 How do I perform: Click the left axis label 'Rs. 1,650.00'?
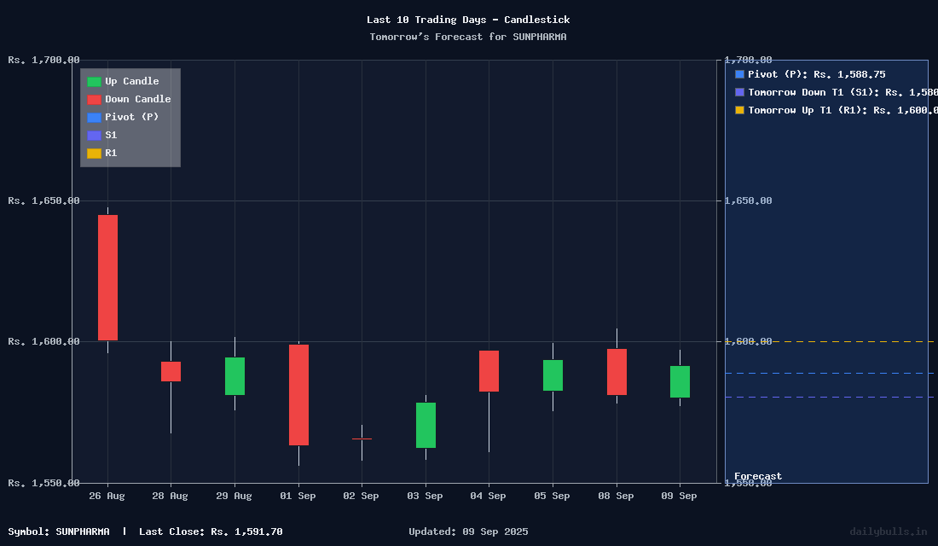point(43,200)
